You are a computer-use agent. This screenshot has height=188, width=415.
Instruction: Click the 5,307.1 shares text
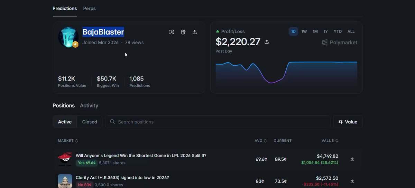click(x=112, y=163)
